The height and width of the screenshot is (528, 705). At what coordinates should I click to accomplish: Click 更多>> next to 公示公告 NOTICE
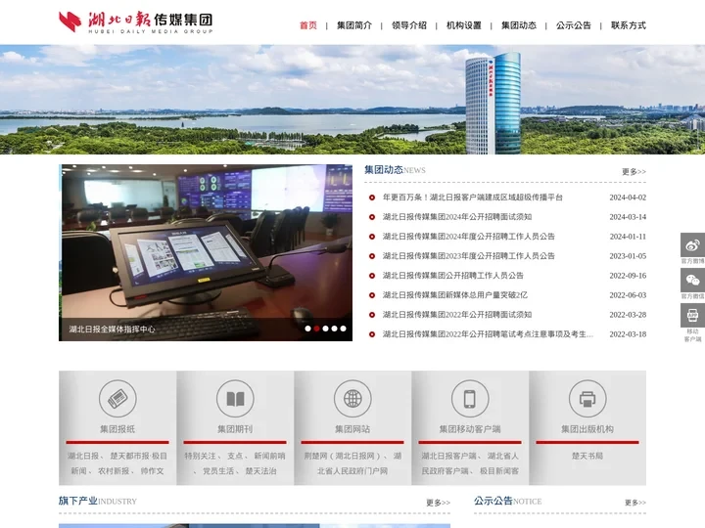tap(634, 503)
